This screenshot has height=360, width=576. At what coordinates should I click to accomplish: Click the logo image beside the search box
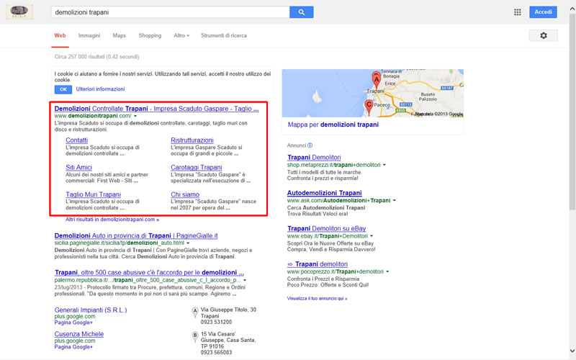(19, 12)
